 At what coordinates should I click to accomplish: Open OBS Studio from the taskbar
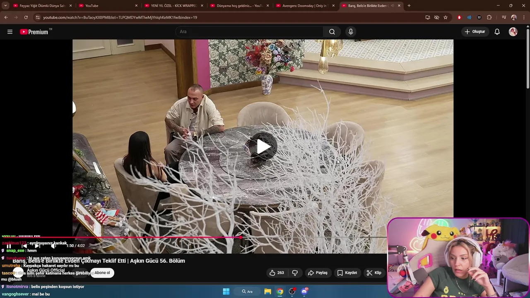click(x=292, y=291)
